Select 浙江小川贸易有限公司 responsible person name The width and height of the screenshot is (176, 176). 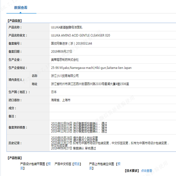[65, 76]
